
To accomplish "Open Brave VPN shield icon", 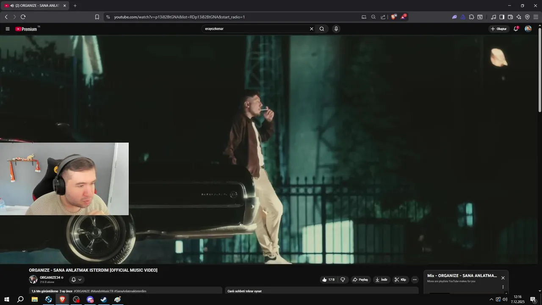I will pos(527,17).
